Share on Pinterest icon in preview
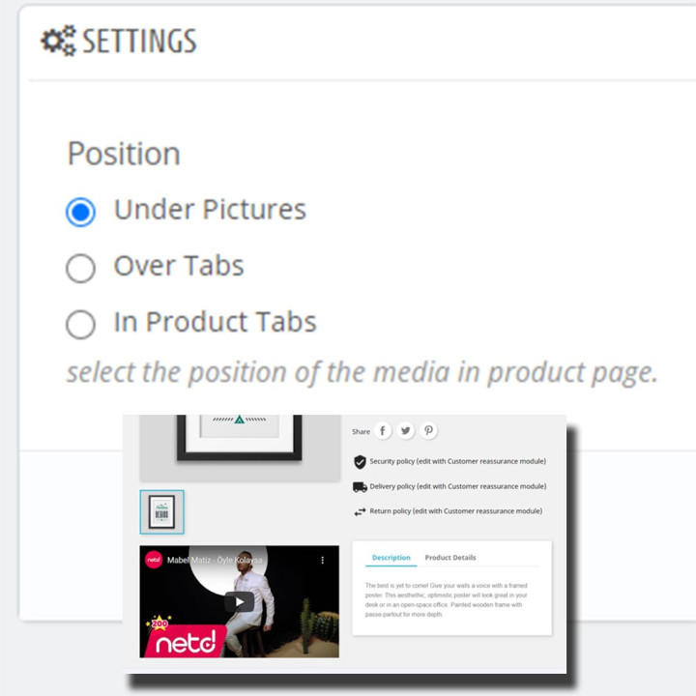Screen dimensions: 696x696 point(428,430)
